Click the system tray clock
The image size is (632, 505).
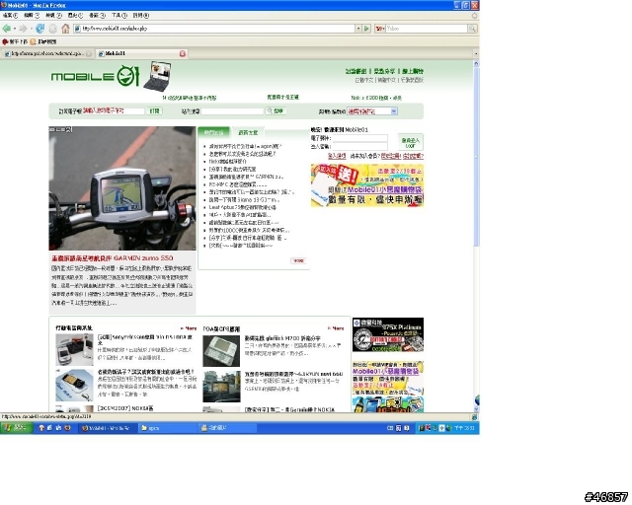click(464, 428)
